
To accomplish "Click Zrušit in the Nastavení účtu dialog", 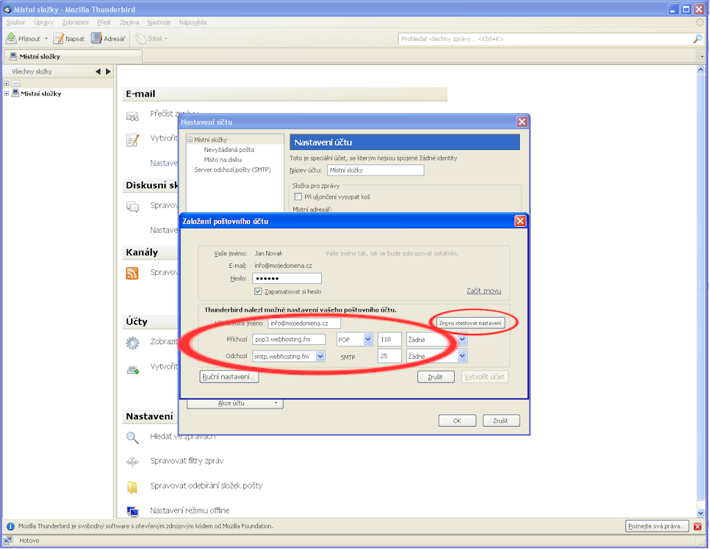I will (x=501, y=421).
